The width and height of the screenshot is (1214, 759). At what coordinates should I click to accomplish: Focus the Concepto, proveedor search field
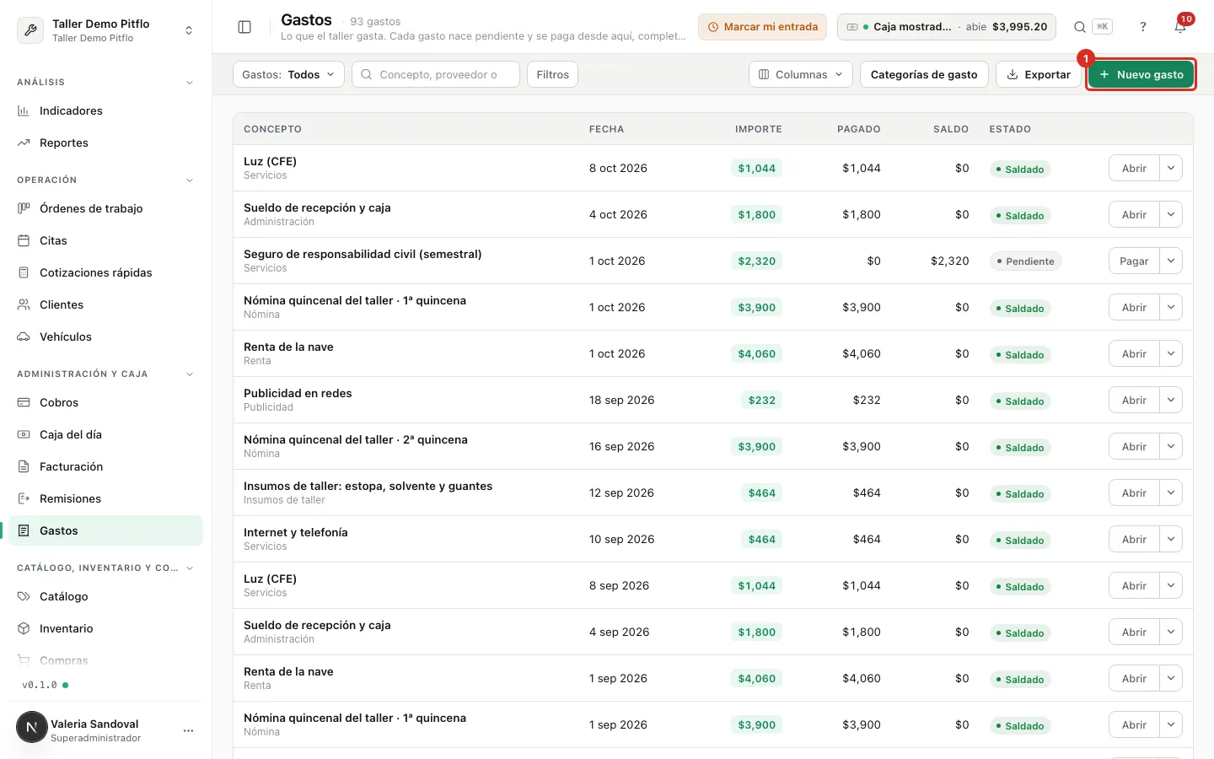(436, 74)
